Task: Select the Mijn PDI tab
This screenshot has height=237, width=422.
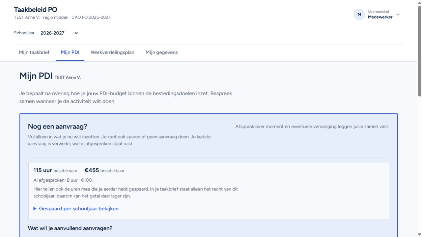Action: click(70, 52)
